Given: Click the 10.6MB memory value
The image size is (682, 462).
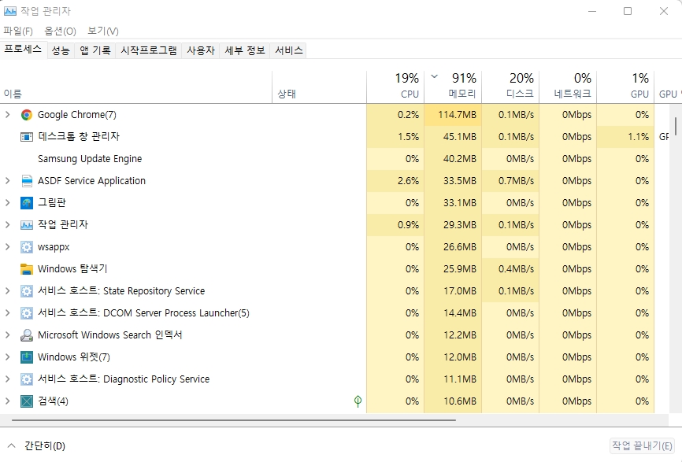Looking at the screenshot, I should click(x=460, y=401).
